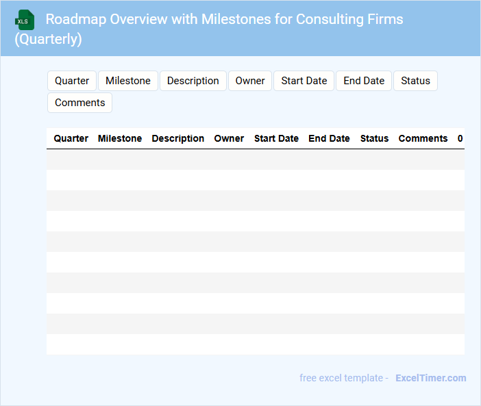
Task: Click the Comments tag button
Action: point(79,103)
